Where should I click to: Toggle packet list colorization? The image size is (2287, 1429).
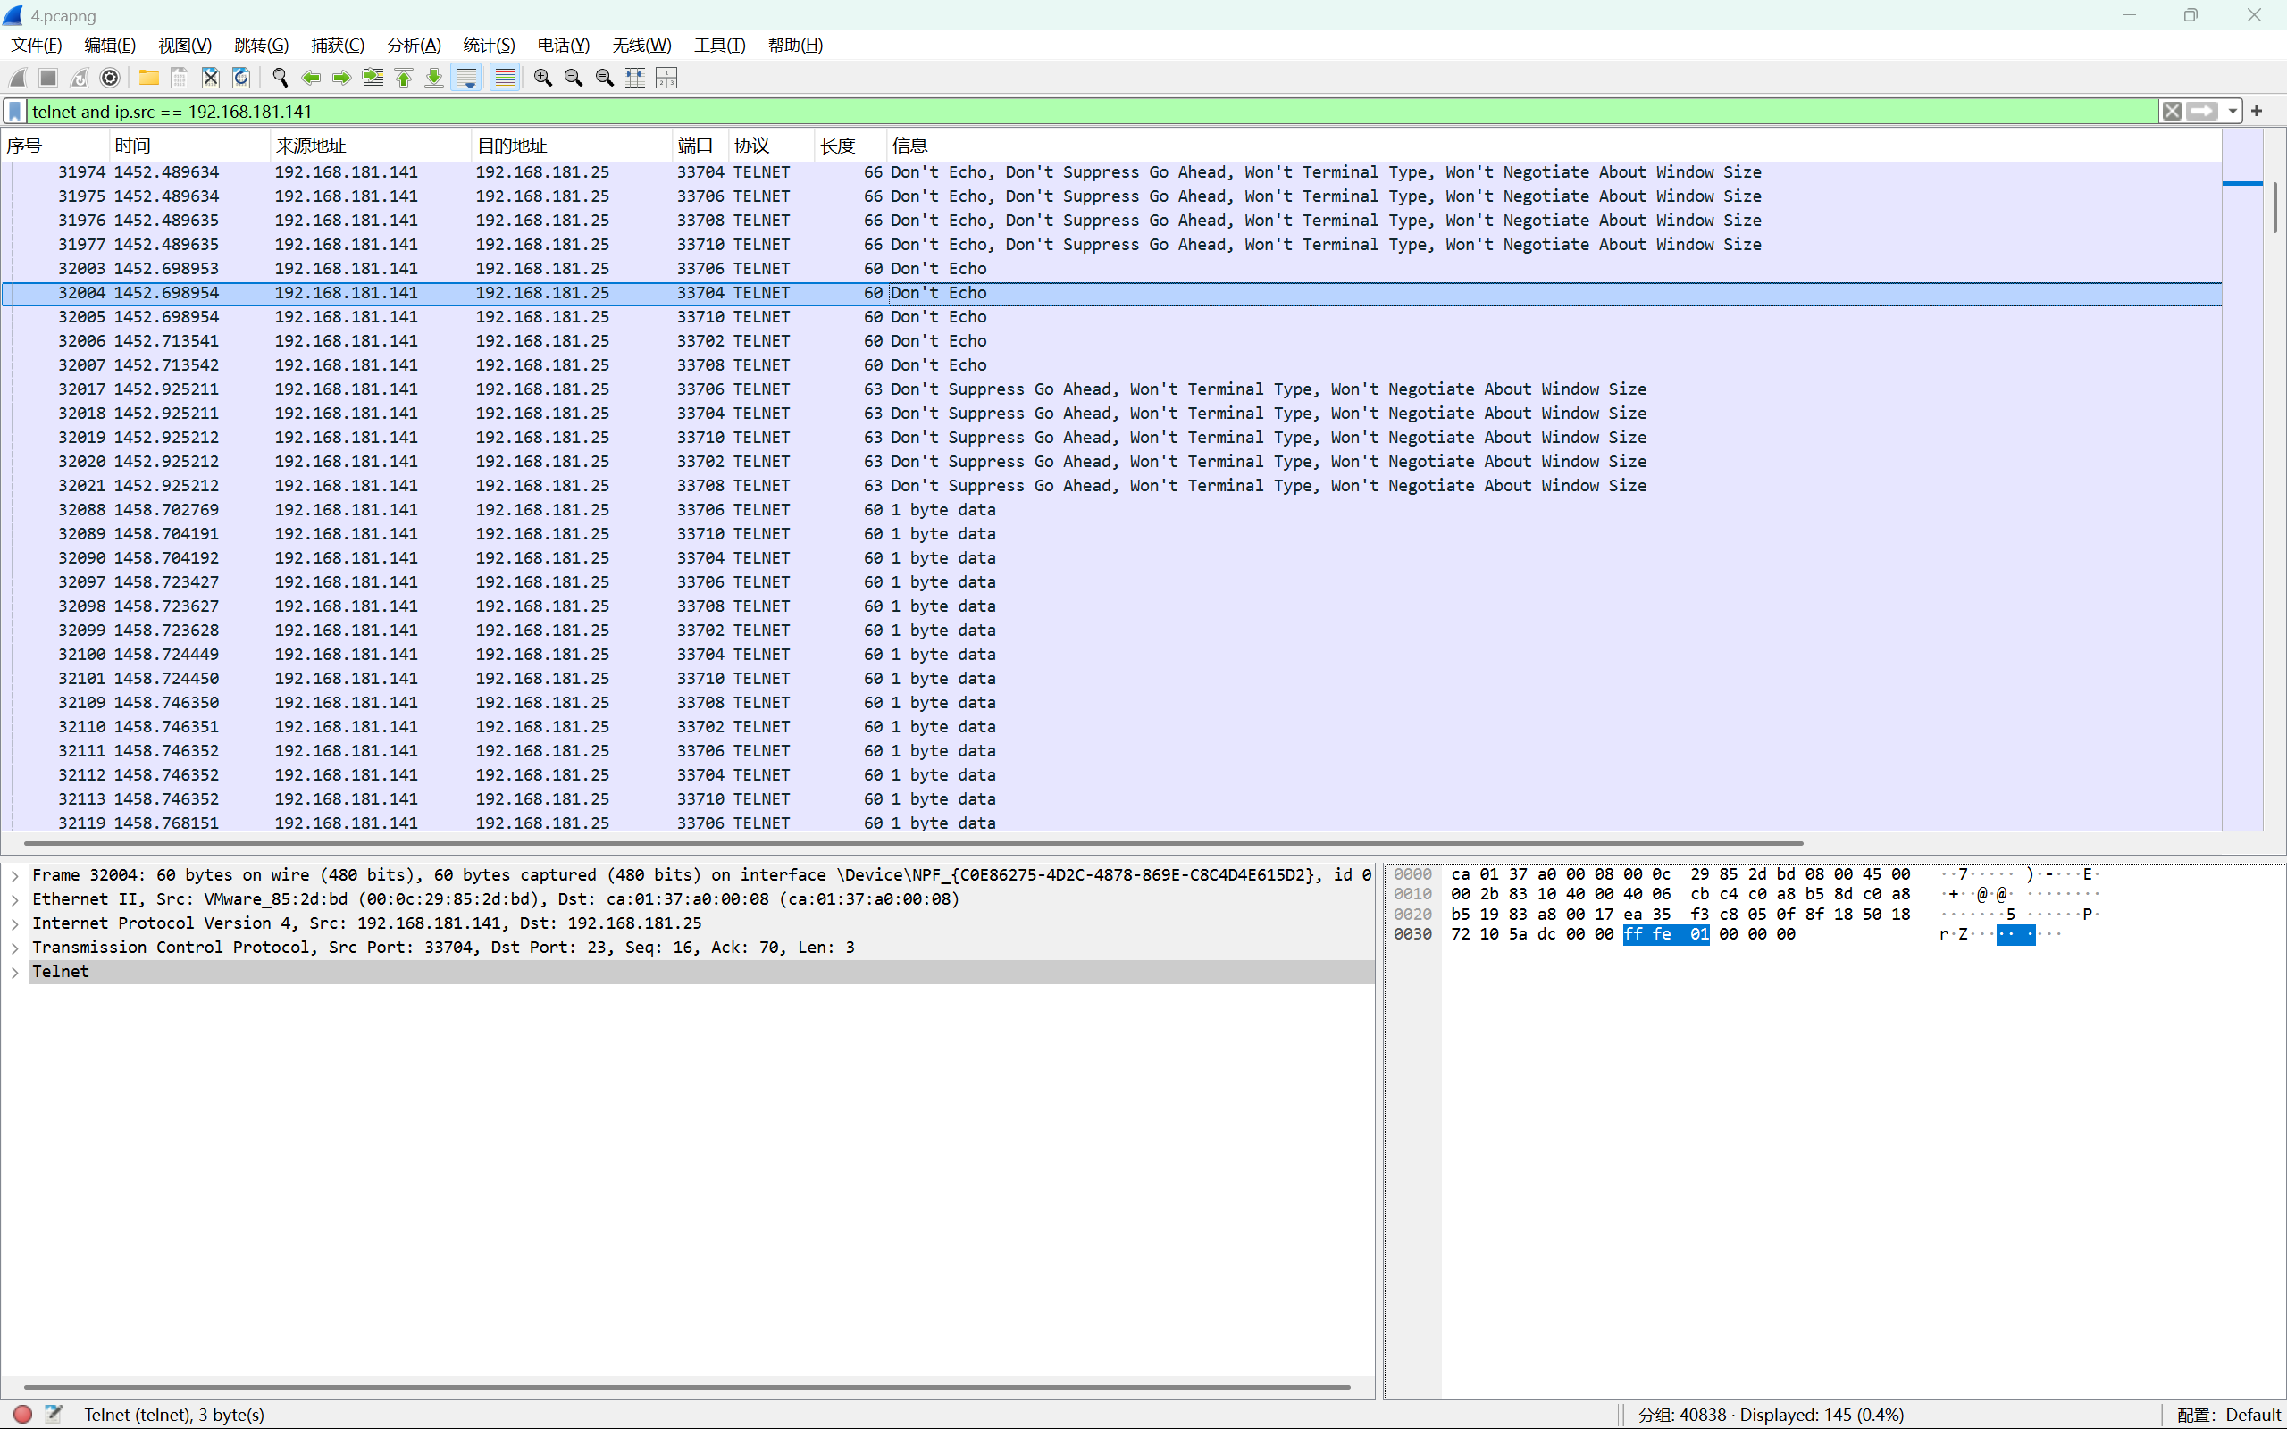tap(506, 78)
